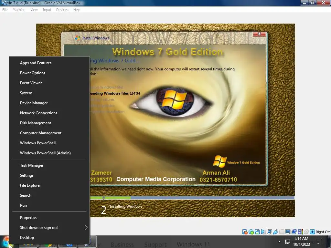Choose Power Options in the menu
The height and width of the screenshot is (248, 331).
pyautogui.click(x=49, y=73)
